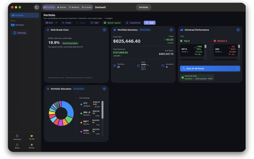Select the MSFT holding row
The height and width of the screenshot is (159, 254).
point(90,123)
